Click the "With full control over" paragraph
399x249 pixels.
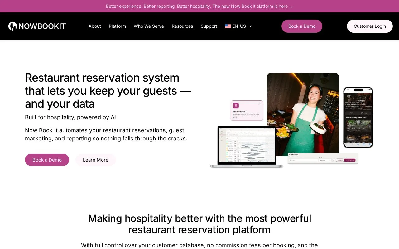point(199,245)
